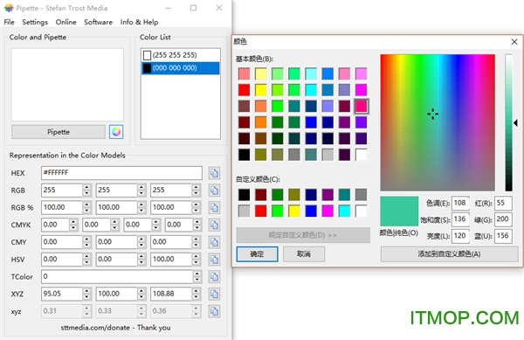This screenshot has height=340, width=524.
Task: Pick the pure blue basic swatch
Action: coord(311,122)
